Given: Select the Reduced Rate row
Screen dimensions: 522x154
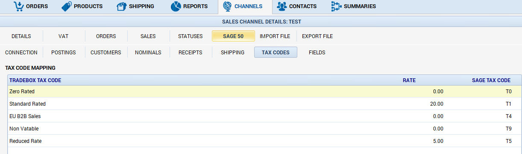Looking at the screenshot, I should (264, 141).
